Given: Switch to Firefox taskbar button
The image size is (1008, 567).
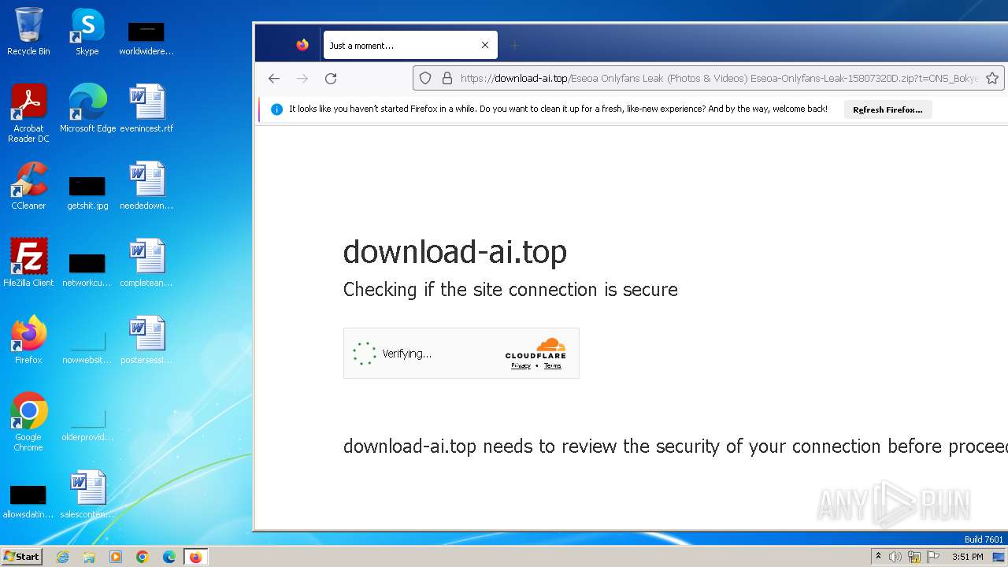Looking at the screenshot, I should click(x=195, y=557).
